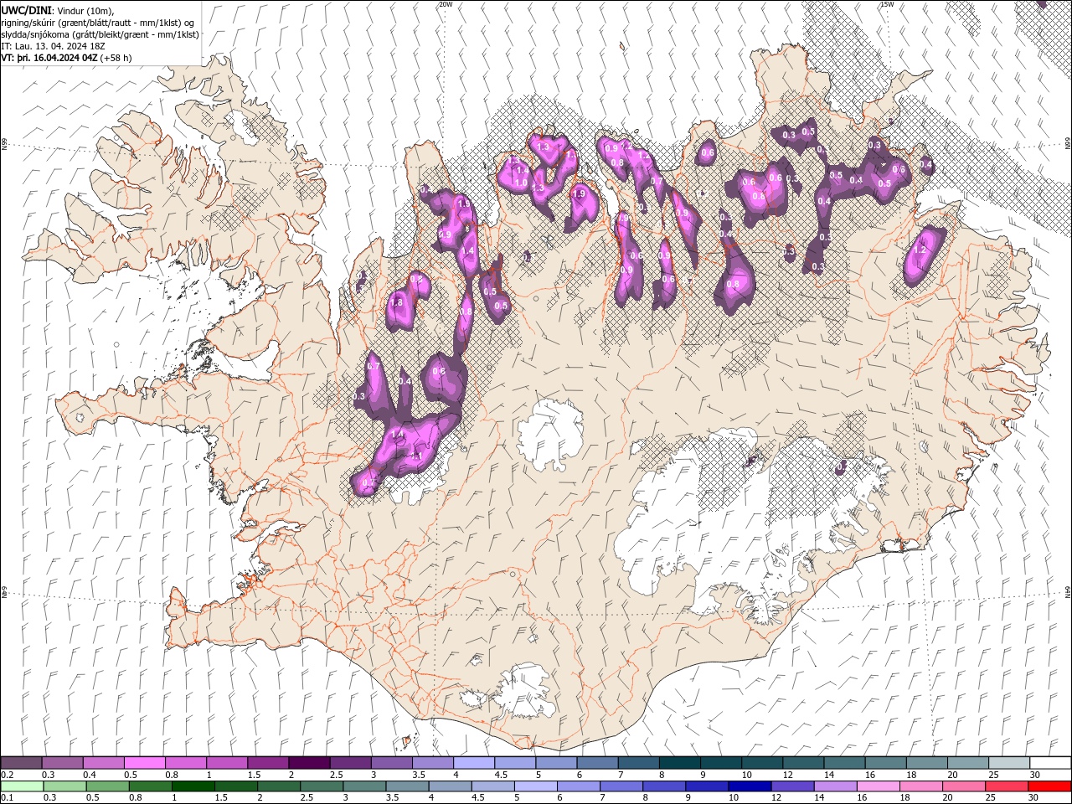Click the 'rigning/skúrir' rain legend description line
1072x804 pixels.
99,22
